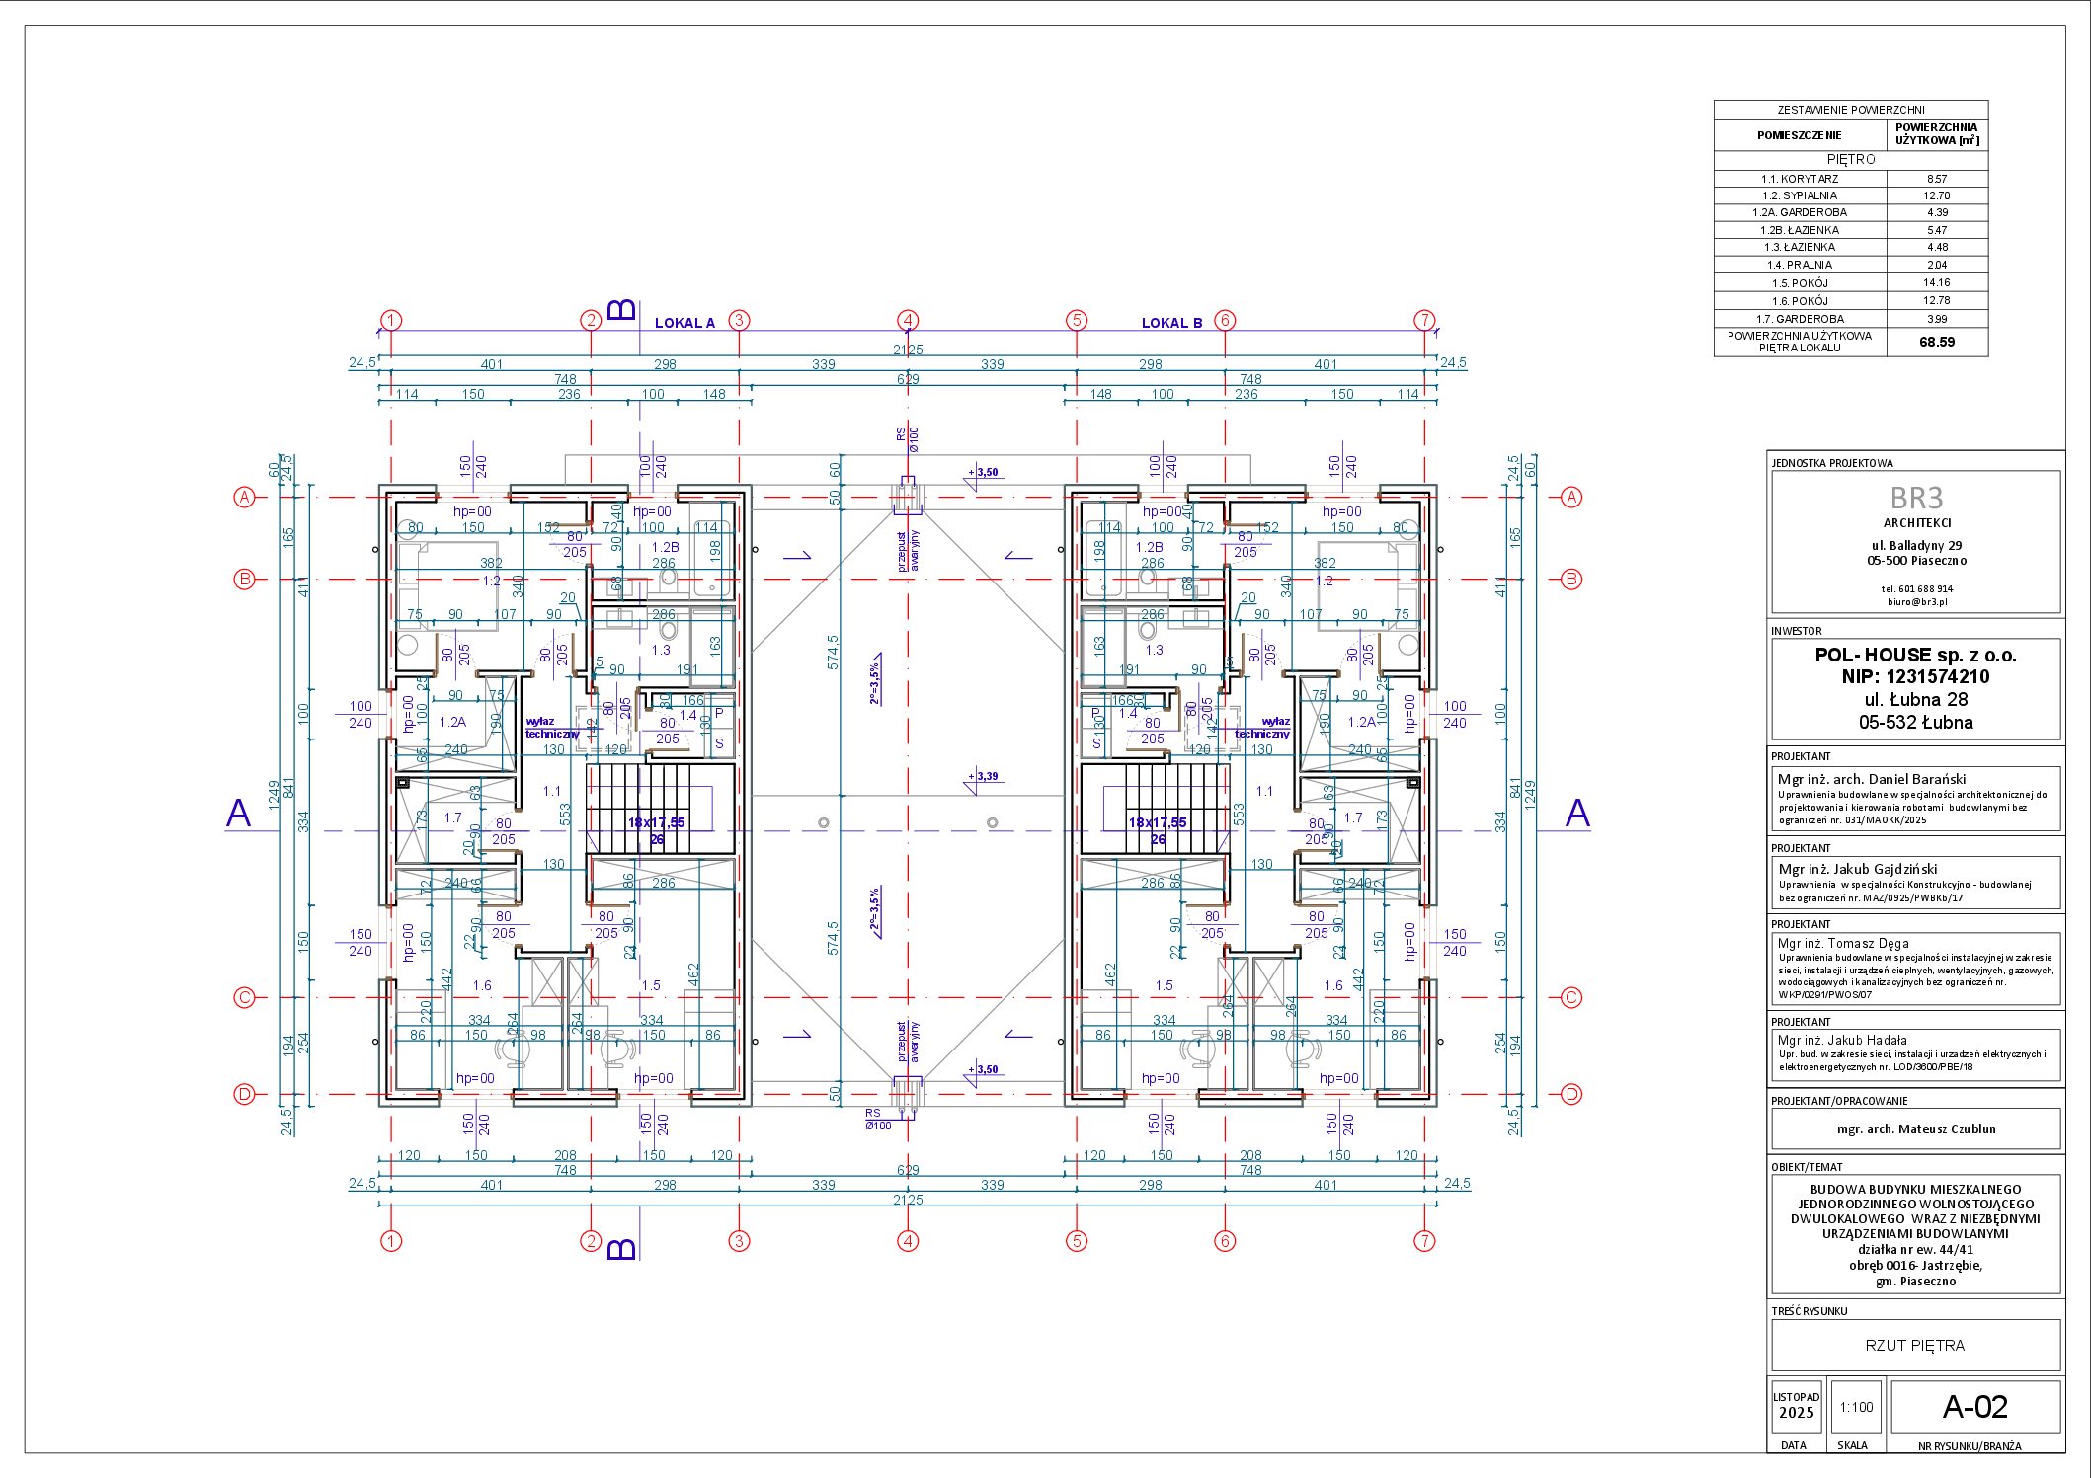Click the 1.5. POKÓJ table row
2091x1478 pixels.
click(x=1800, y=283)
